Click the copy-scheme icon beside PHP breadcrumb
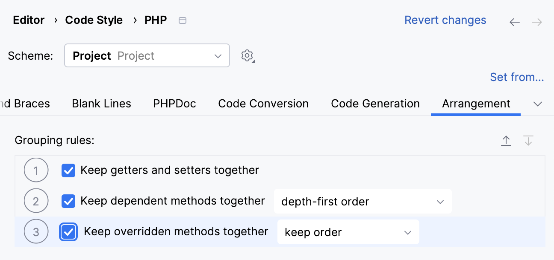 tap(183, 20)
